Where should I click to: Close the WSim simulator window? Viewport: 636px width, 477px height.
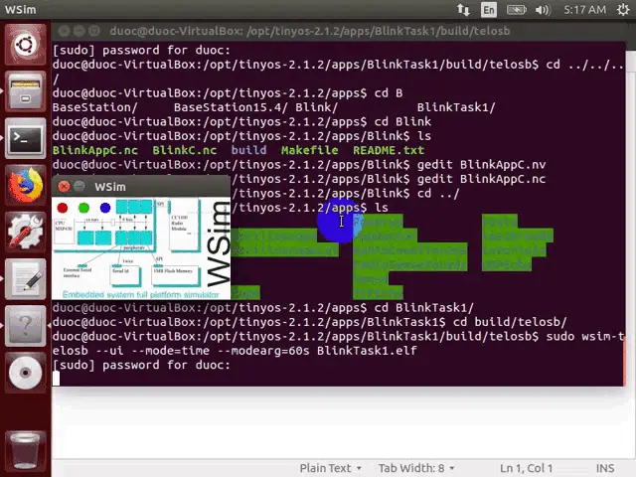pyautogui.click(x=64, y=187)
